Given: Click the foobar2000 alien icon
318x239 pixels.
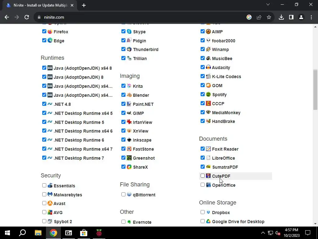Looking at the screenshot, I should (x=208, y=40).
